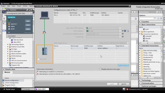Click the configure icon beside 1st gateway
Image resolution: width=165 pixels, height=93 pixels.
tap(123, 37)
